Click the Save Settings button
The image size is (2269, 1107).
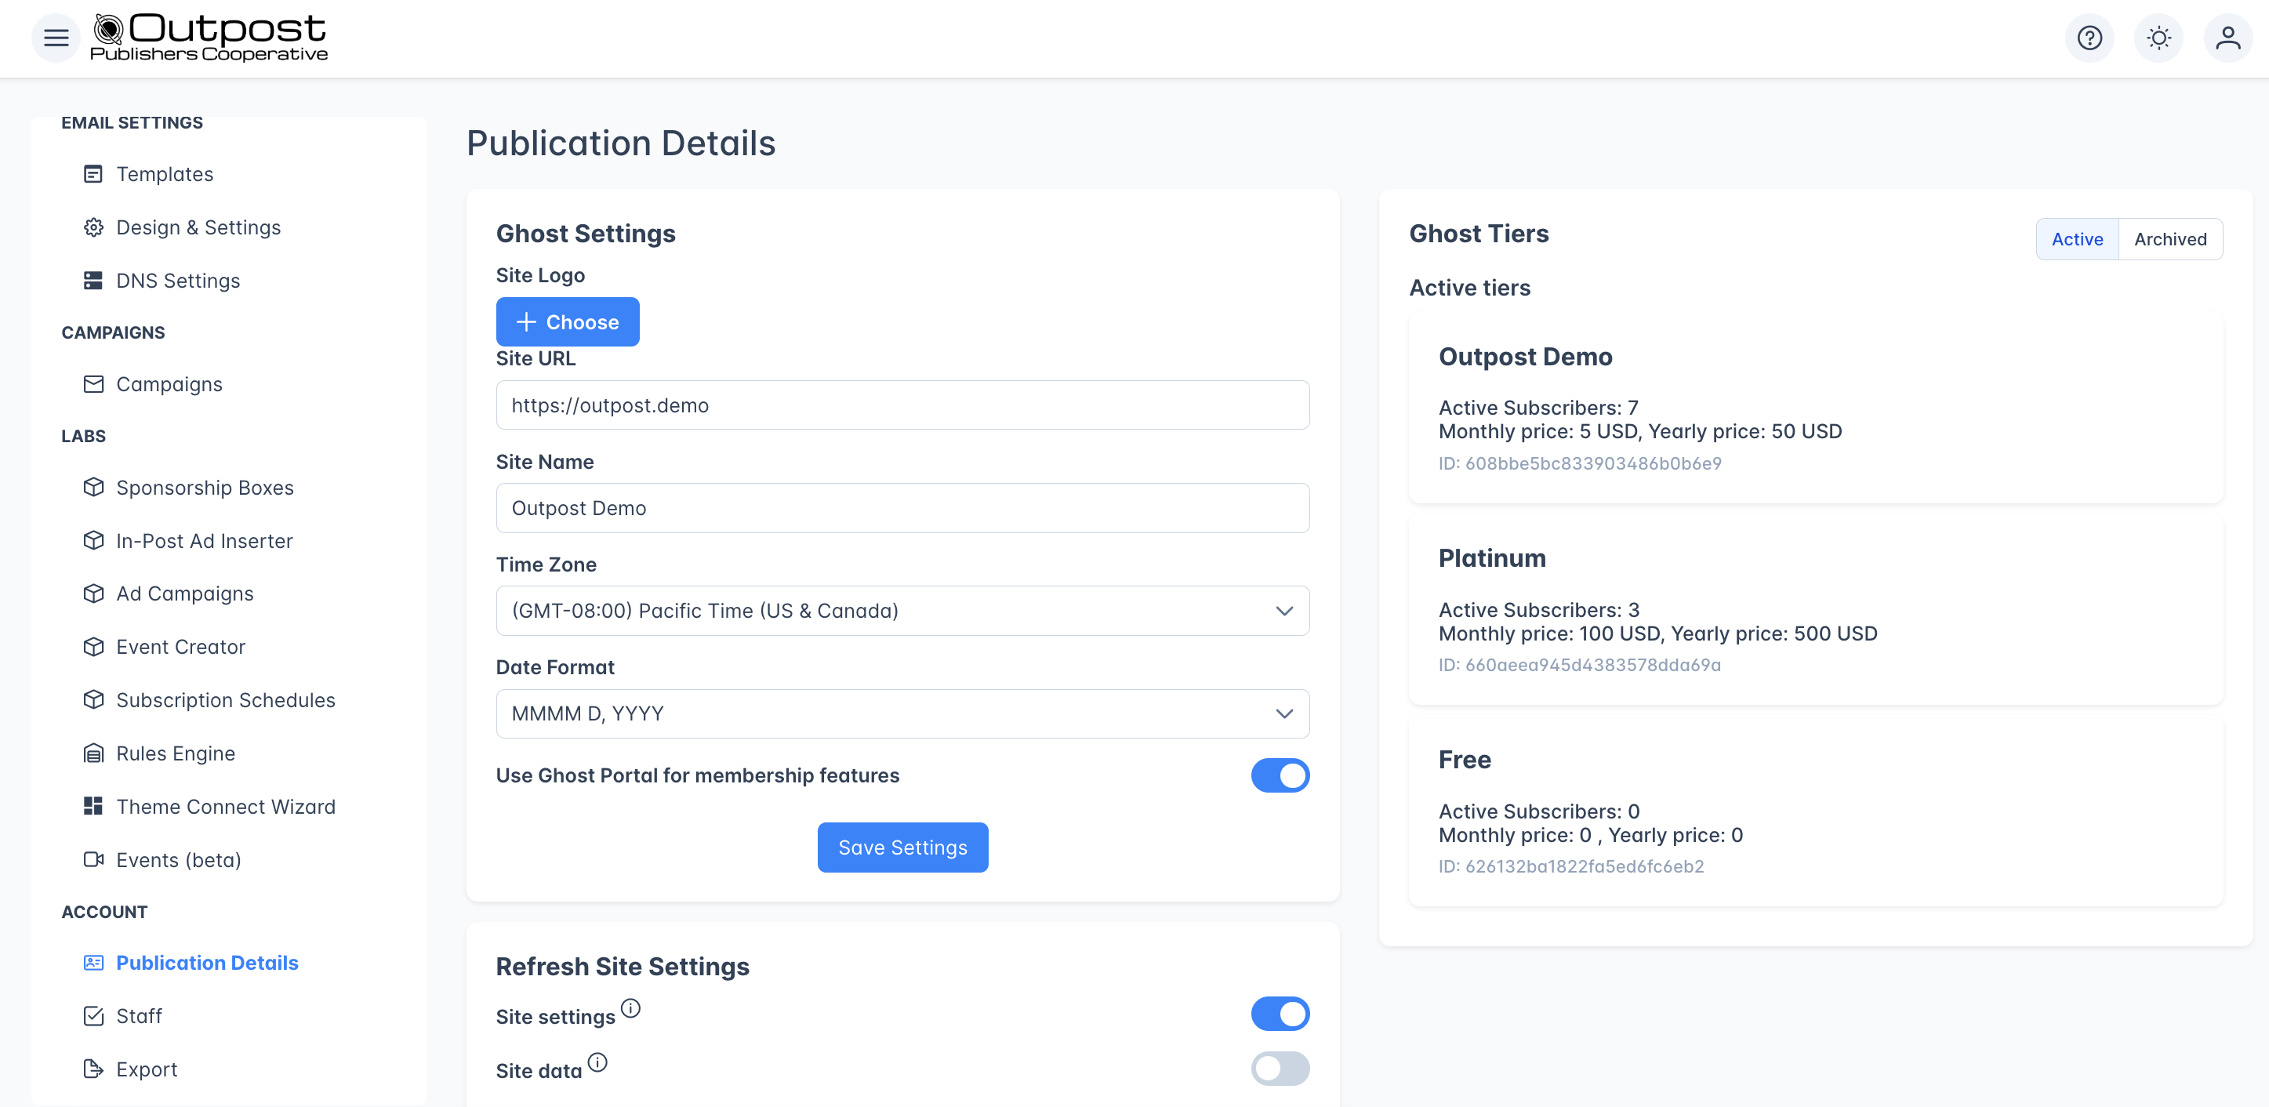click(x=903, y=848)
